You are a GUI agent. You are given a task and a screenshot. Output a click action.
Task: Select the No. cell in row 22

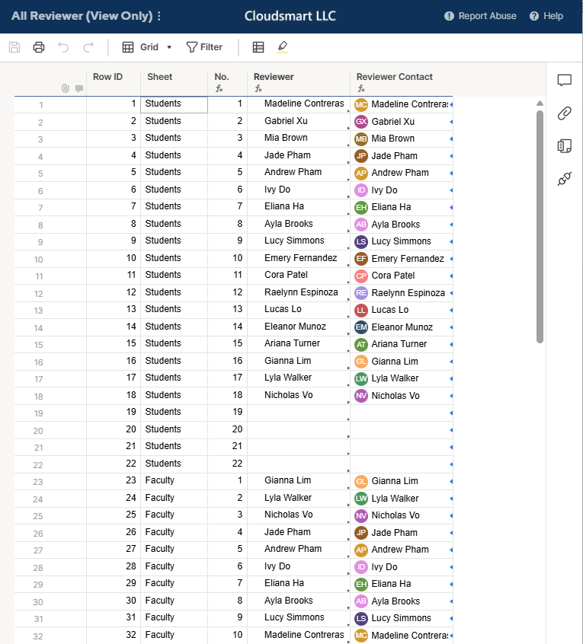point(227,464)
